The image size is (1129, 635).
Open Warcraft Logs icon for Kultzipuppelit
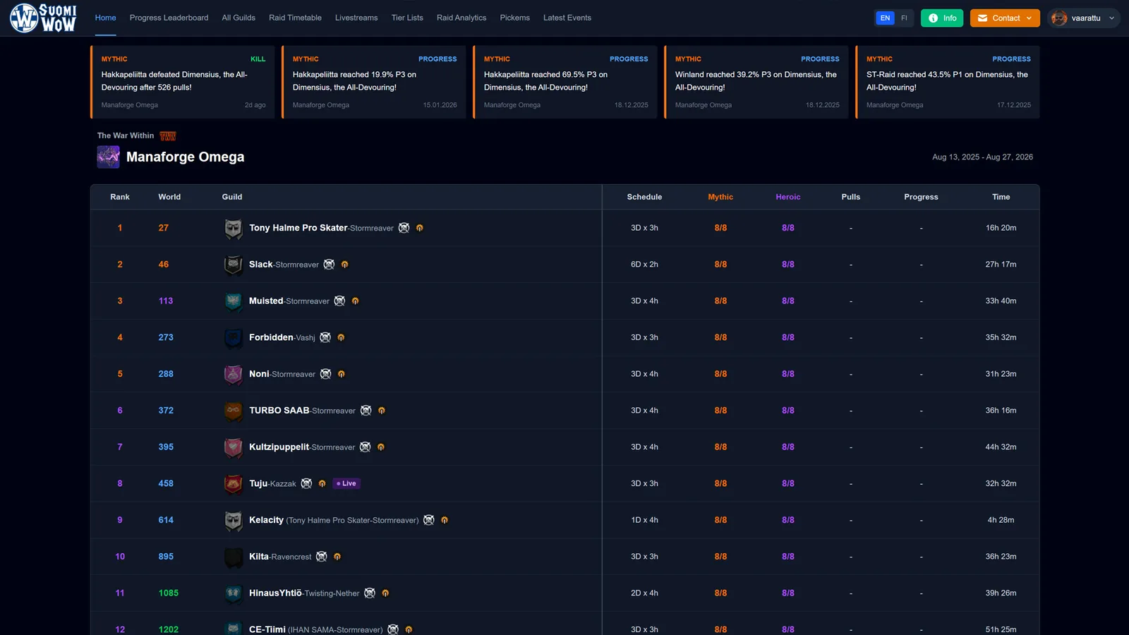(365, 447)
